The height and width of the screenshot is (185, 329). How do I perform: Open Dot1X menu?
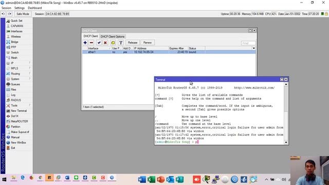tap(14, 116)
